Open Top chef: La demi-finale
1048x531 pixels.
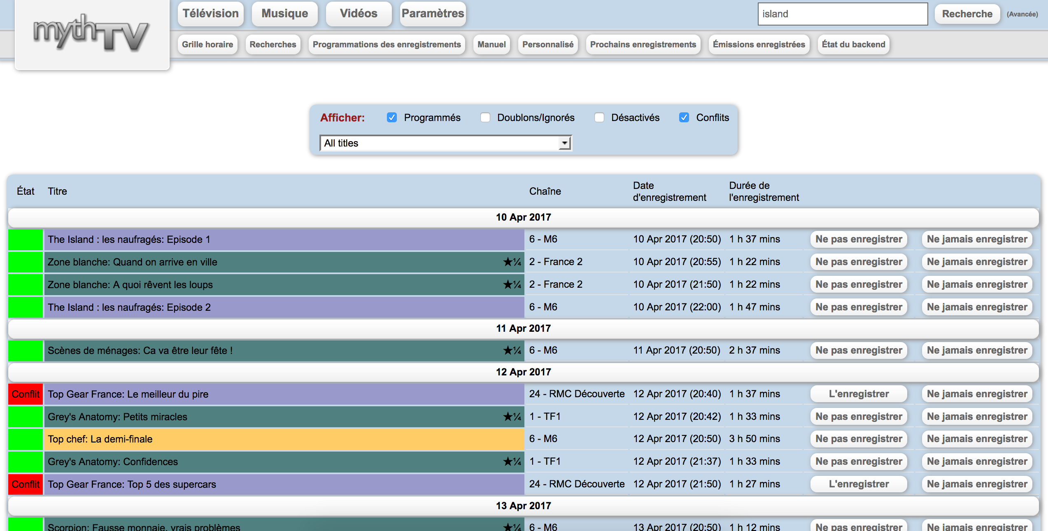point(100,439)
